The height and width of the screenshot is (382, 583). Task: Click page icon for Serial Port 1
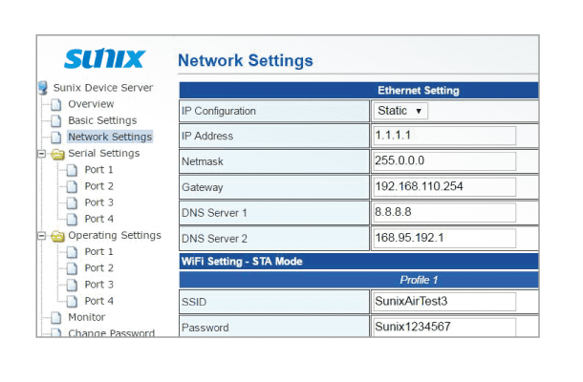(x=72, y=170)
